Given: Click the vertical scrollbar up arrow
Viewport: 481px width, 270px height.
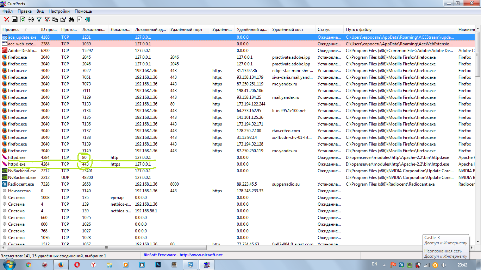Looking at the screenshot, I should [478, 29].
